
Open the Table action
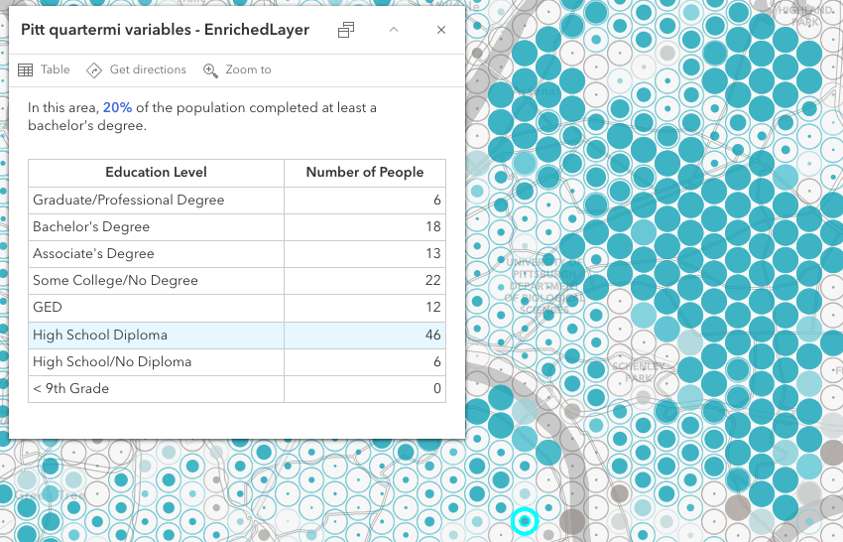tap(45, 69)
